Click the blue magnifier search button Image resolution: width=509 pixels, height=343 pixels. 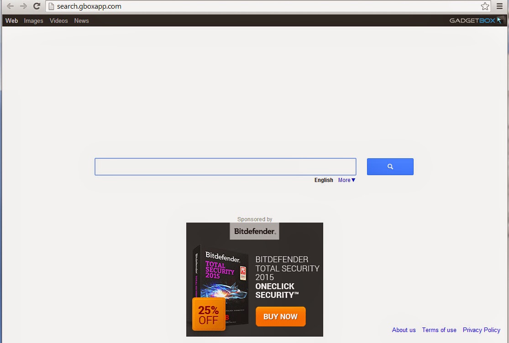point(390,166)
